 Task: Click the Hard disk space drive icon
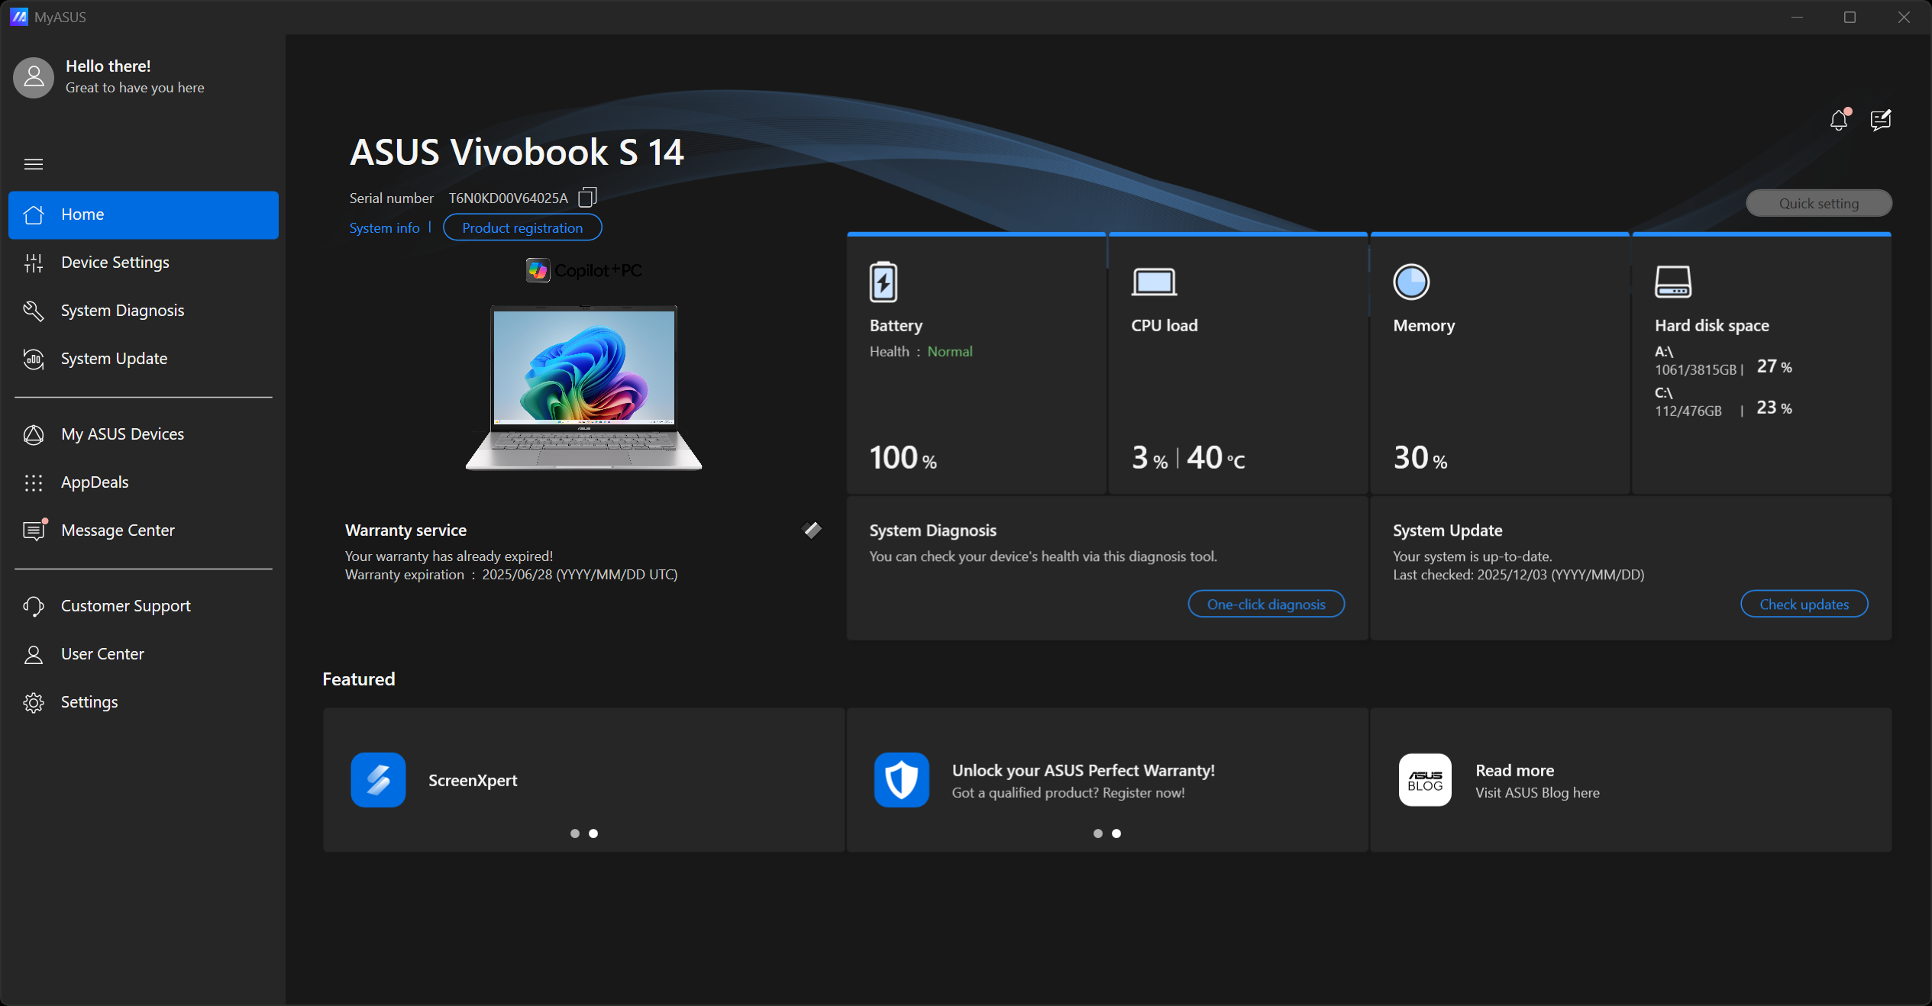(x=1672, y=282)
